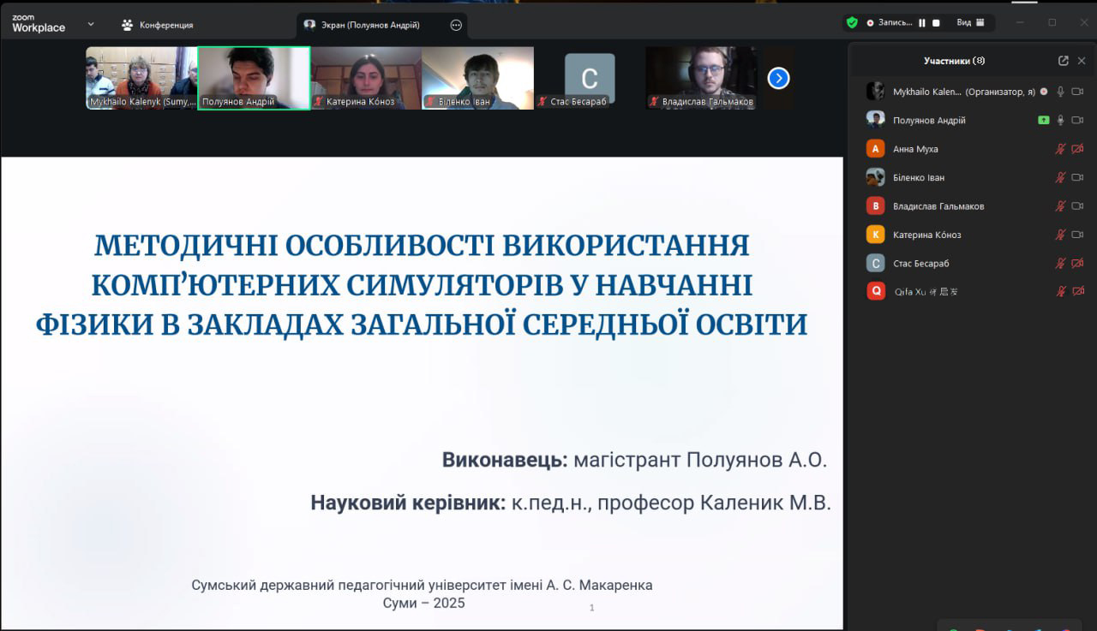The width and height of the screenshot is (1097, 631).
Task: Close the Участники panel
Action: click(x=1082, y=61)
